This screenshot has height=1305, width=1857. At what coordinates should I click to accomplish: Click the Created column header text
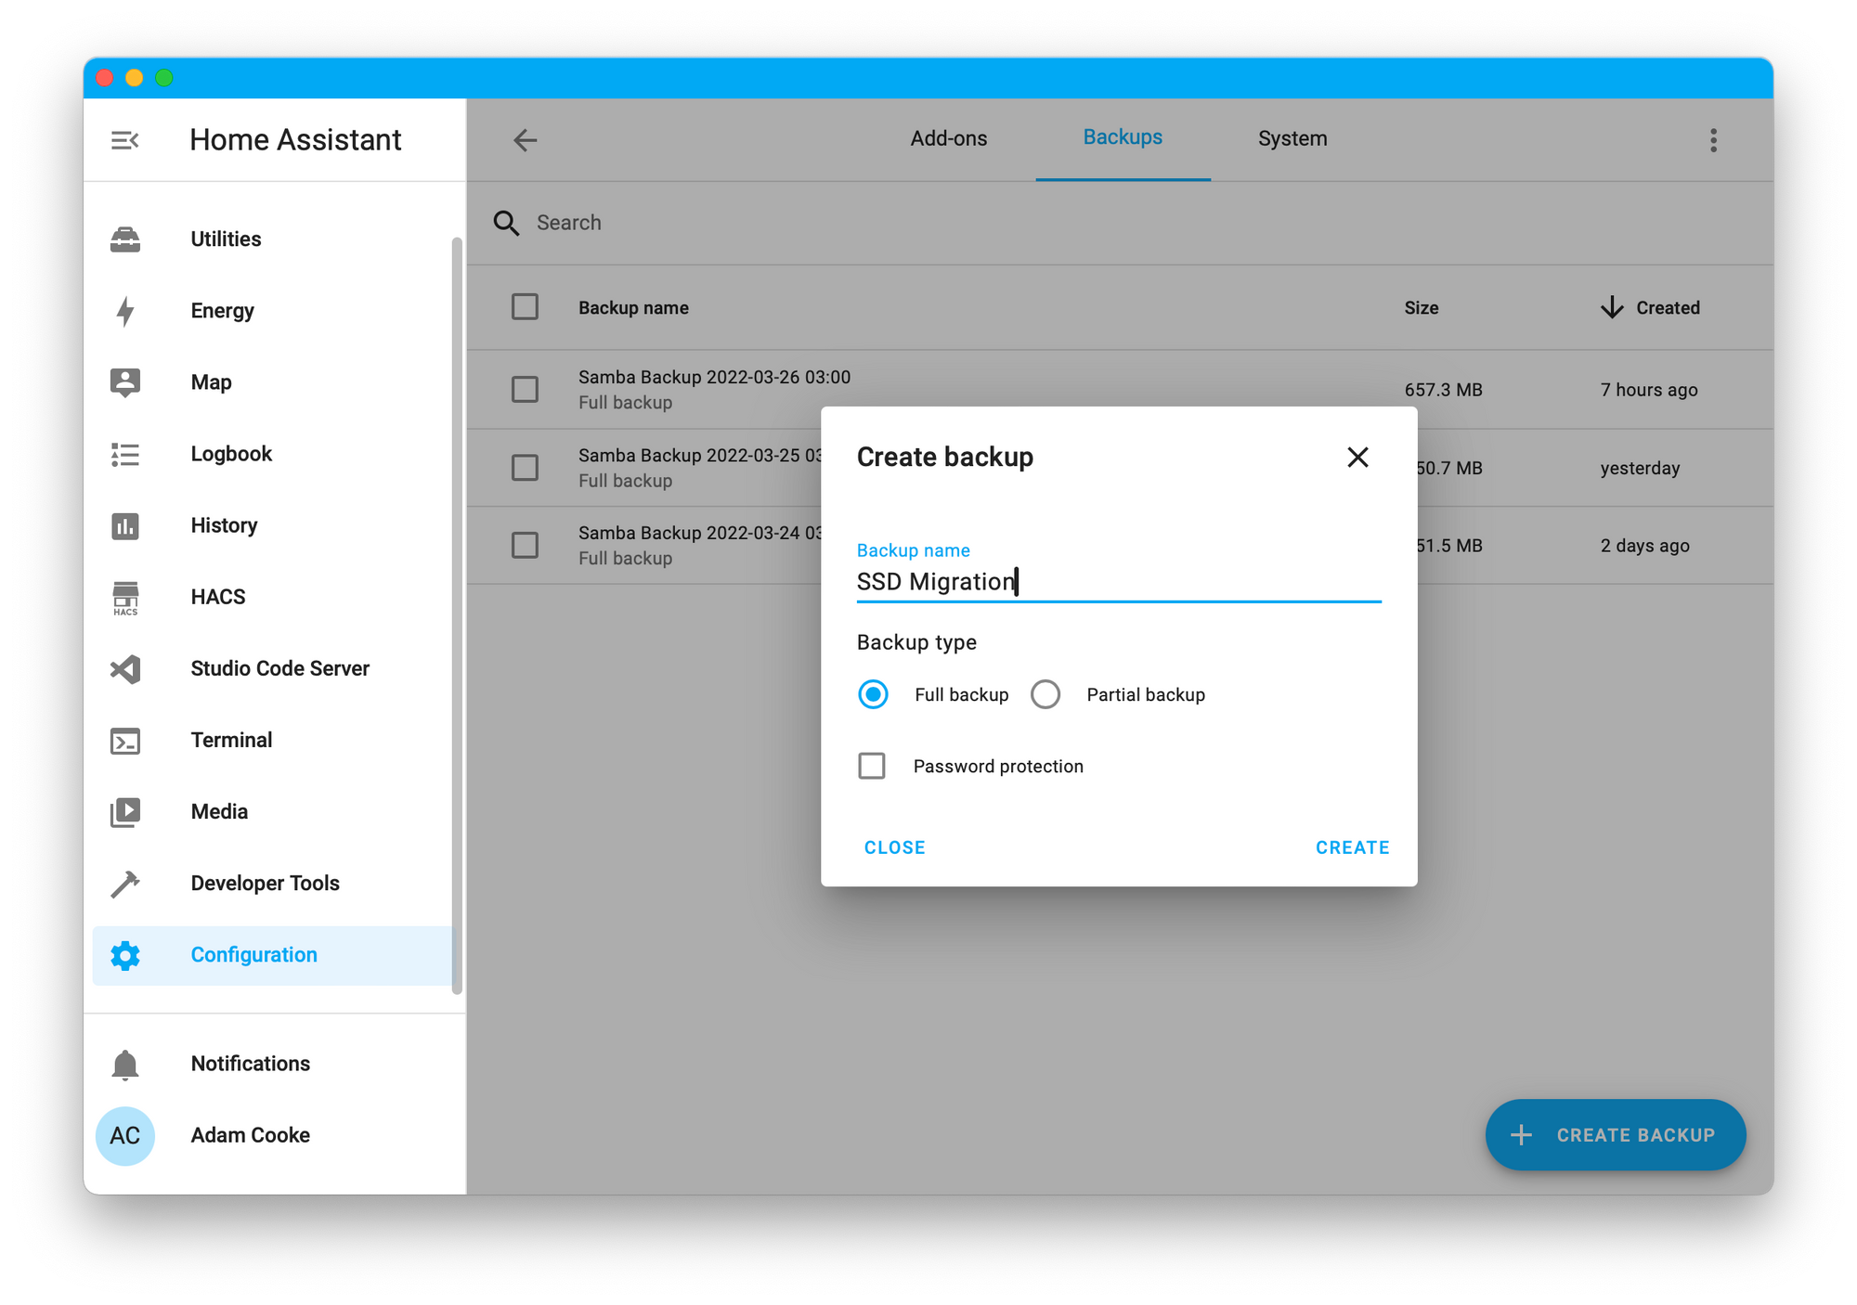1668,308
